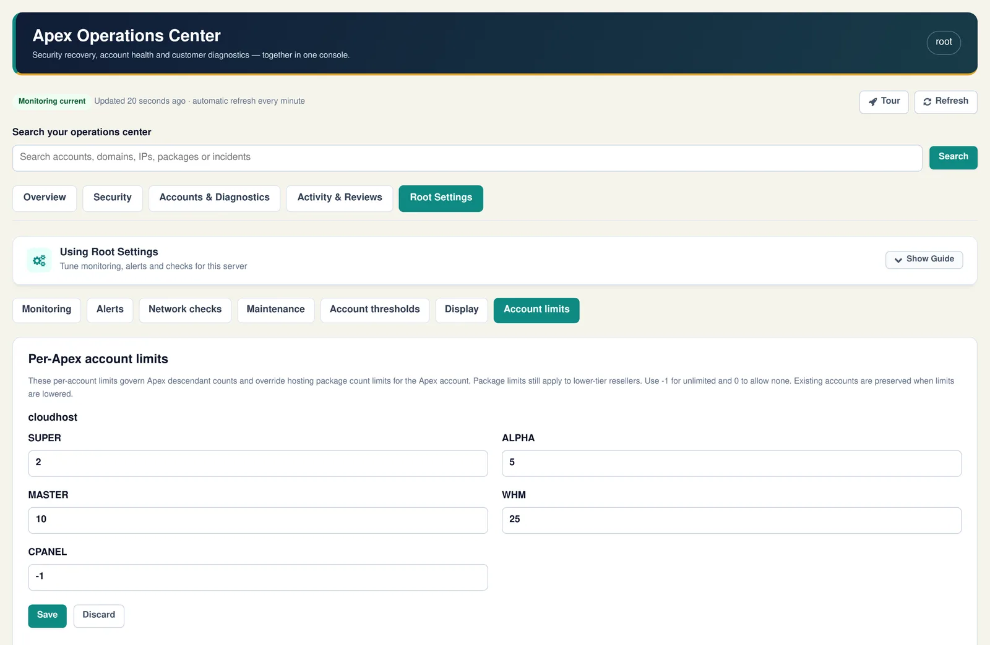This screenshot has width=990, height=645.
Task: Click the teal Search button
Action: coord(953,158)
